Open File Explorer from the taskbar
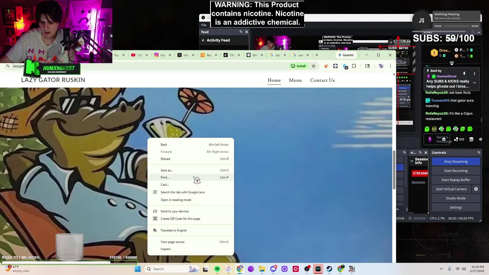The height and width of the screenshot is (275, 489). click(262, 269)
